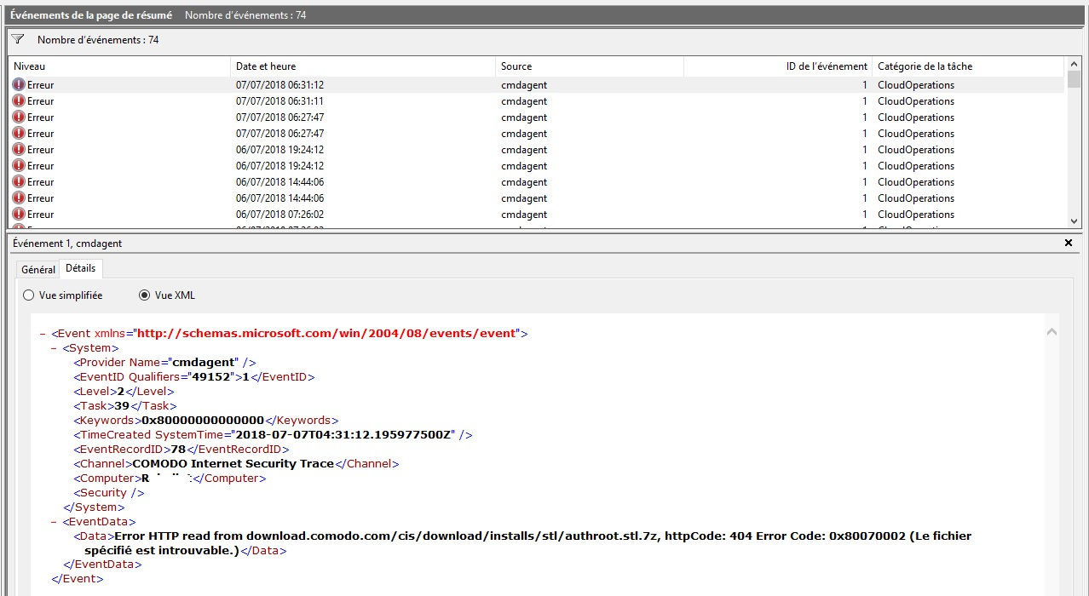Sort by Niveau column header

click(119, 66)
